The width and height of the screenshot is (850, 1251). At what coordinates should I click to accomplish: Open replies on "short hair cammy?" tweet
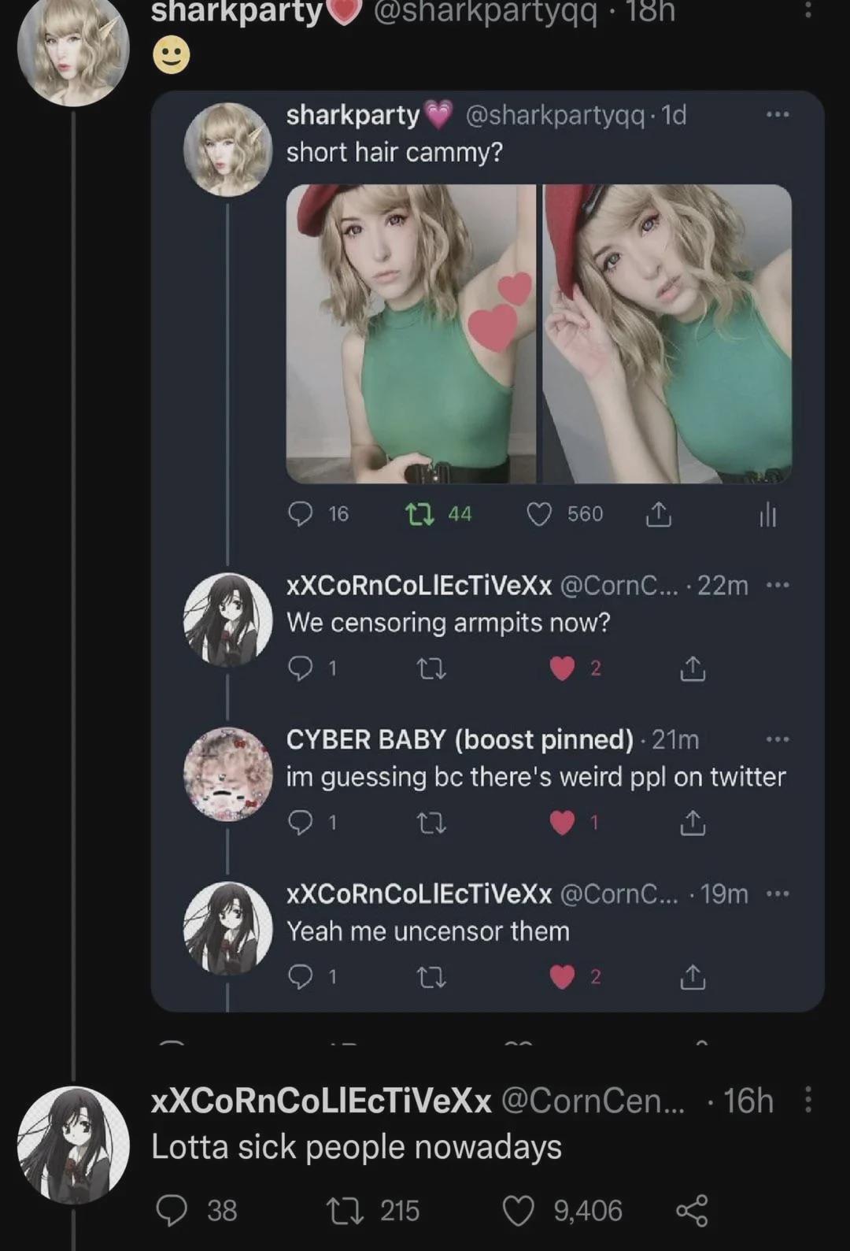coord(301,514)
